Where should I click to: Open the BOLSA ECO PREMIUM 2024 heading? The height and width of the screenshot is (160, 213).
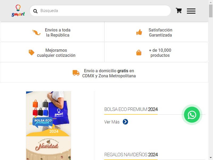[x=131, y=109]
